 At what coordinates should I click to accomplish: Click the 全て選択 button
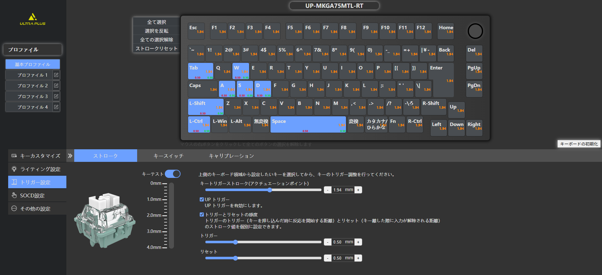[x=156, y=22]
